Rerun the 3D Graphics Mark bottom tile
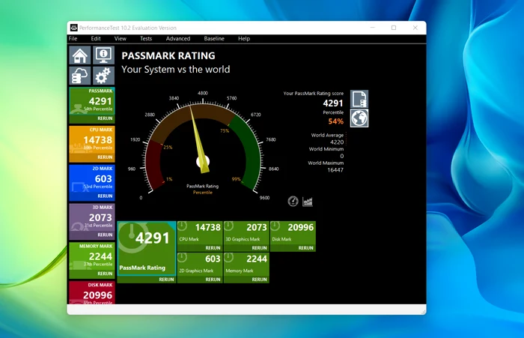The image size is (524, 338). (259, 248)
